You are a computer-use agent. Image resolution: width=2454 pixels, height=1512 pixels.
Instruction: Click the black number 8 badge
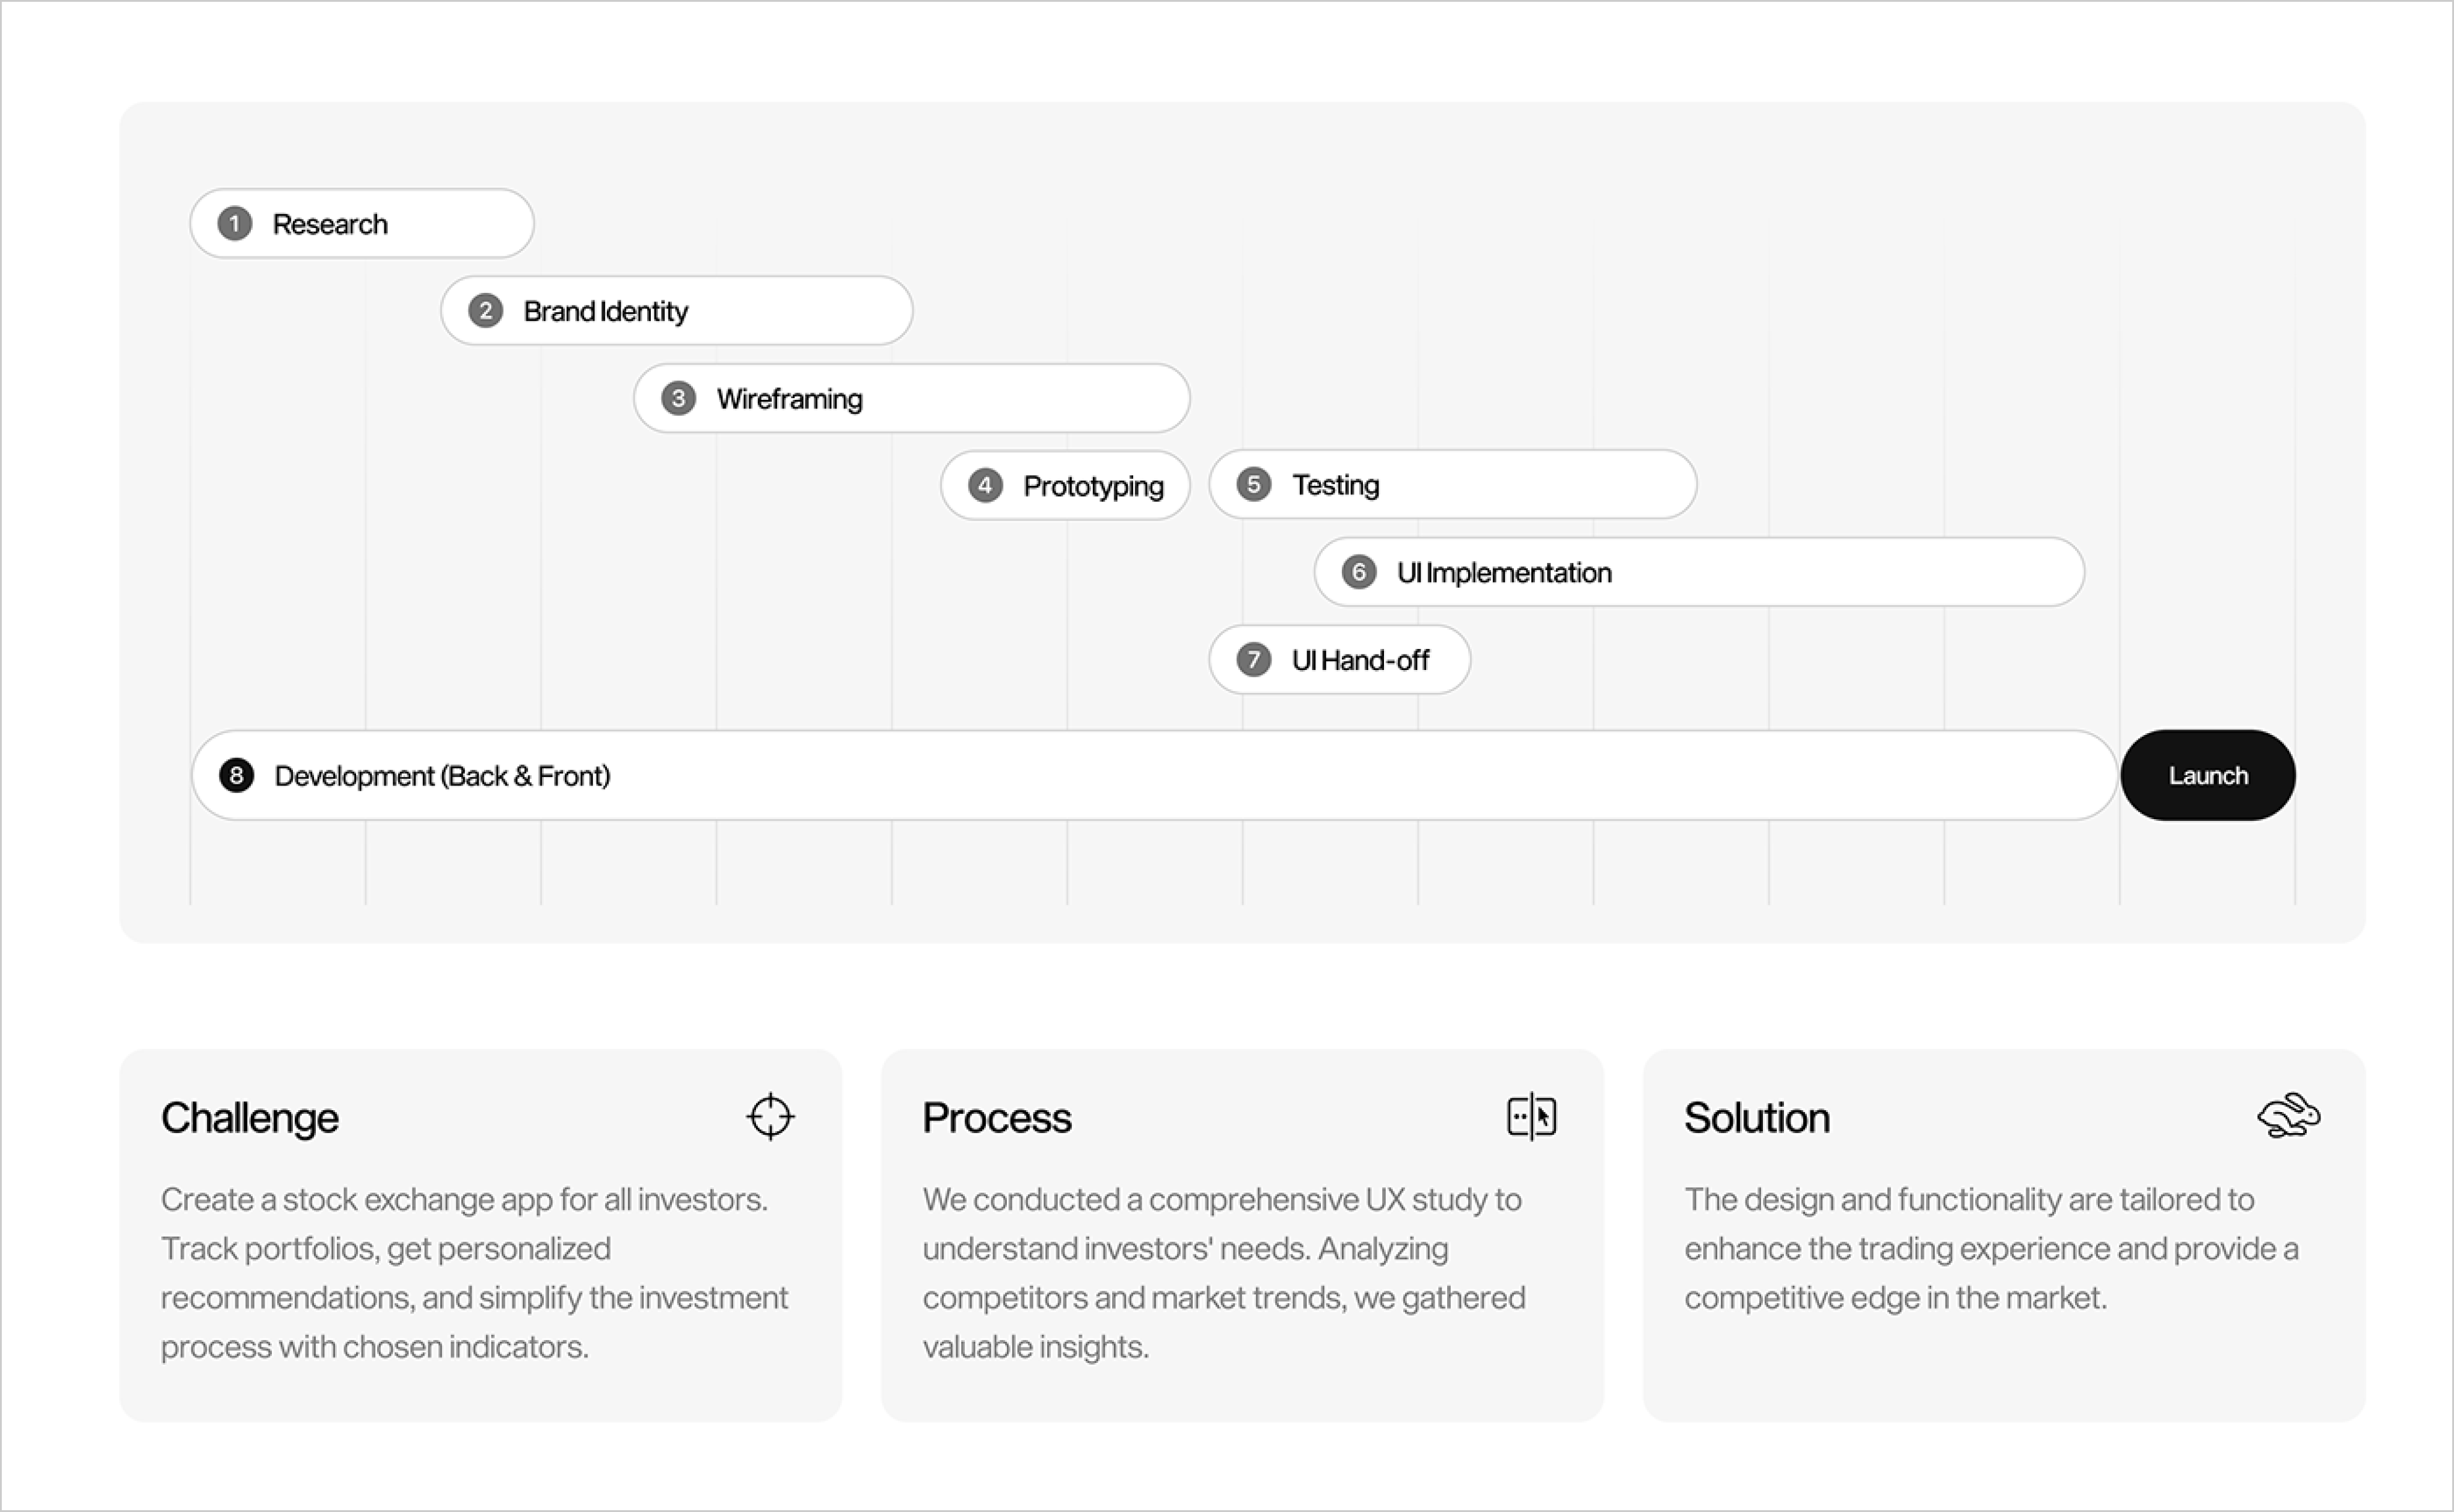pyautogui.click(x=237, y=775)
